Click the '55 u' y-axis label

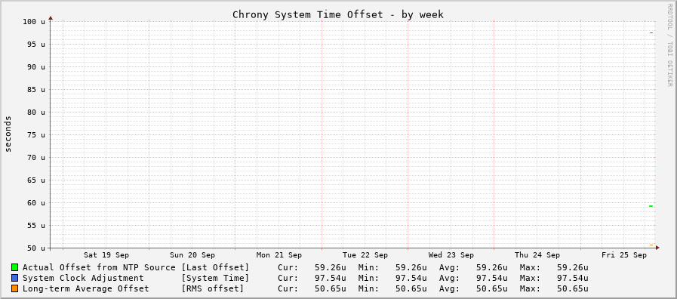[37, 225]
